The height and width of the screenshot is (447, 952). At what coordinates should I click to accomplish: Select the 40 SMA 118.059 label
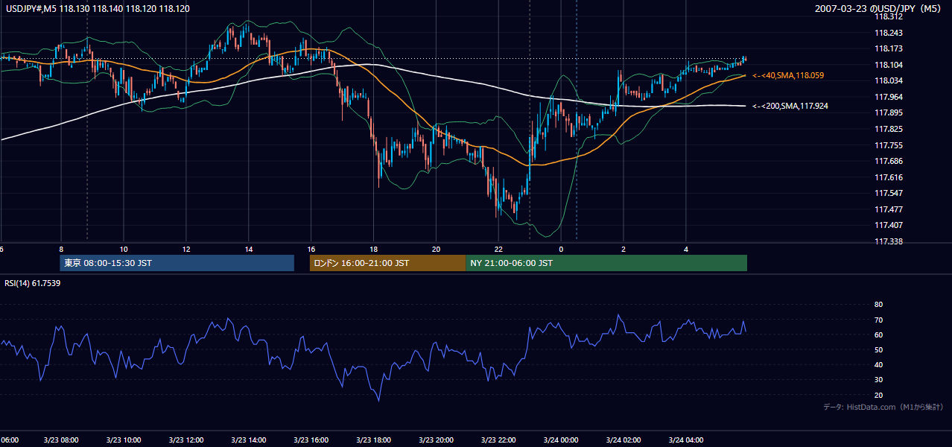pyautogui.click(x=788, y=75)
